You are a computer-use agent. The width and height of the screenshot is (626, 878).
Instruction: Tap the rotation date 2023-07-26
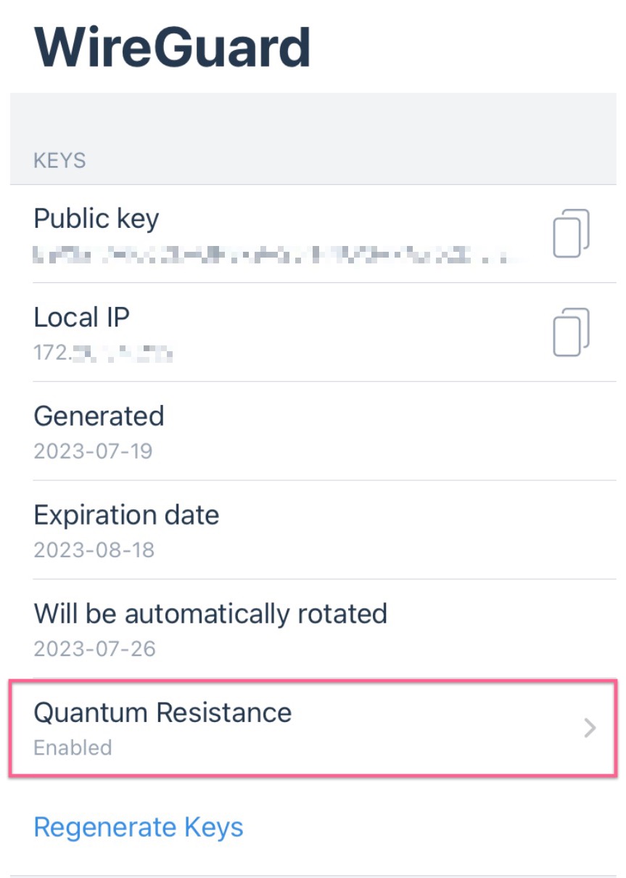coord(95,649)
